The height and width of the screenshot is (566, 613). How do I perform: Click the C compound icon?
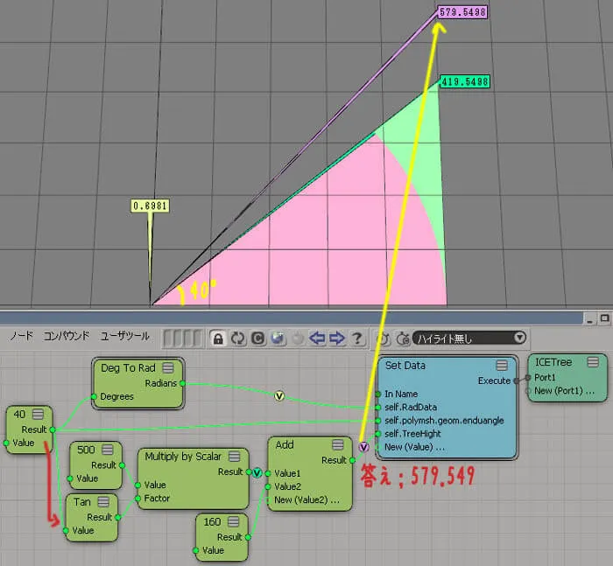[257, 339]
